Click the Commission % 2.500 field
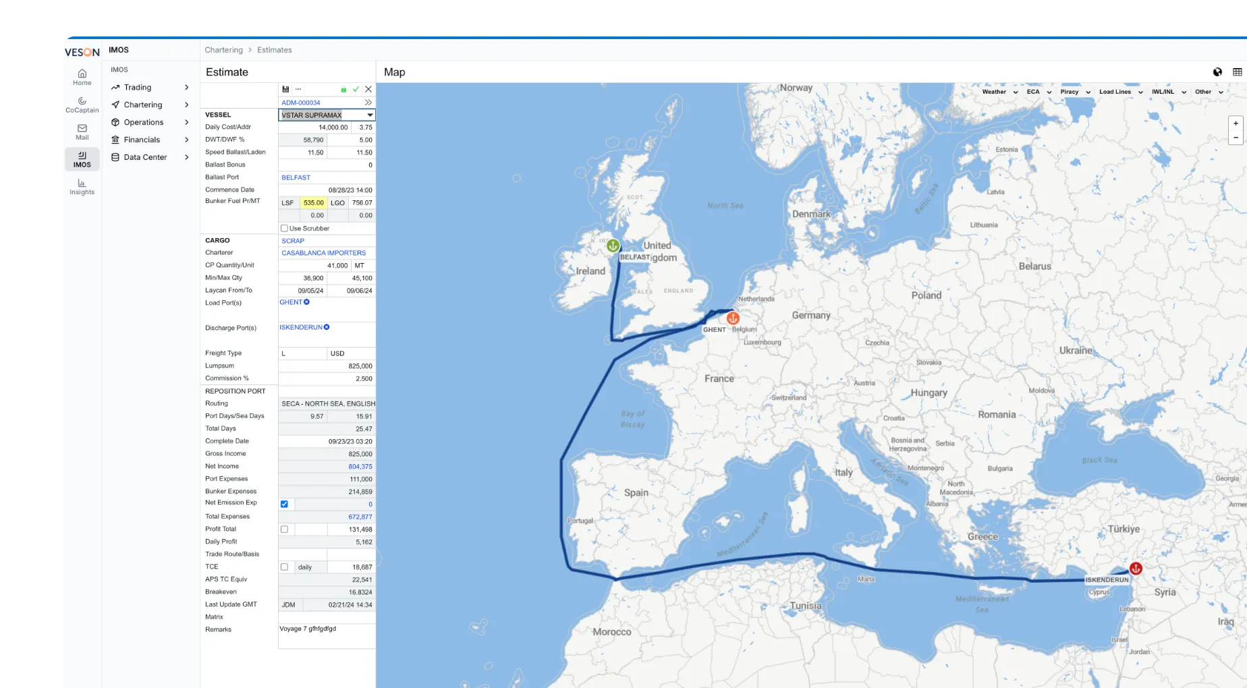 click(x=327, y=379)
